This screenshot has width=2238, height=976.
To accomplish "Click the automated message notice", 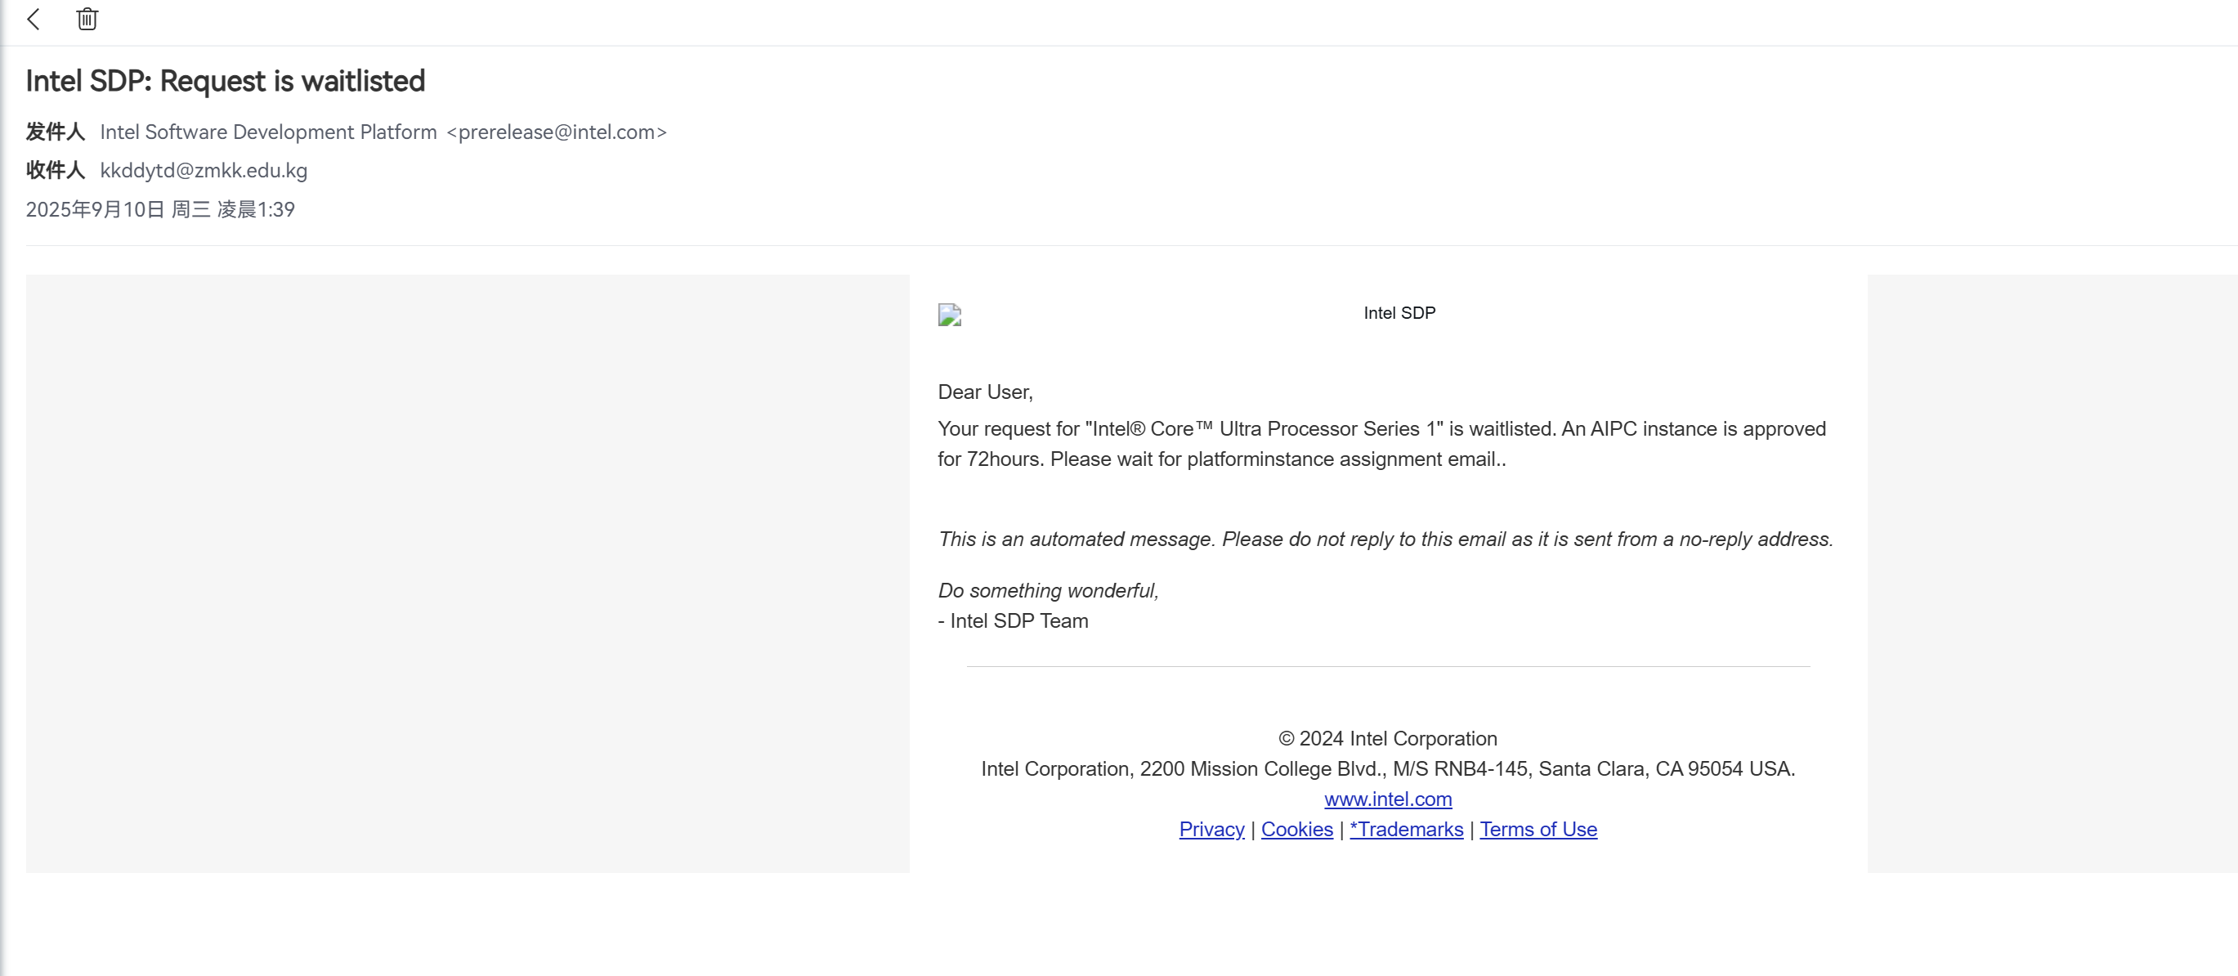I will 1385,539.
